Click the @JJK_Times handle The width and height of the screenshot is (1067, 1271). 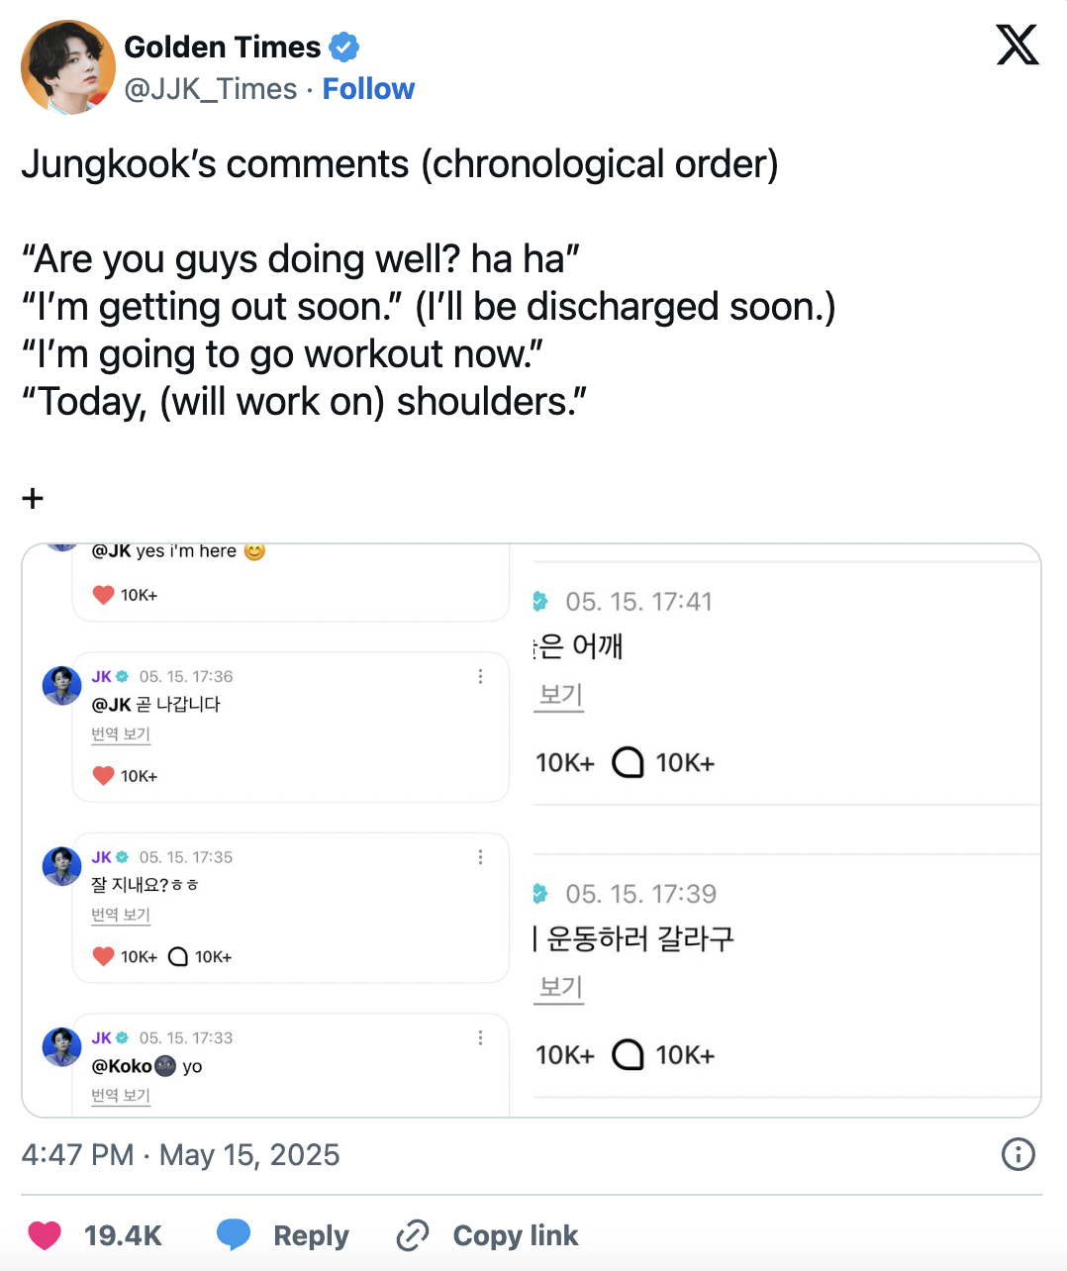click(x=210, y=89)
